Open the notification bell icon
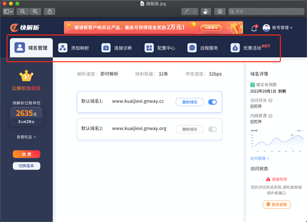Viewport: 307px width, 222px height. point(254,28)
